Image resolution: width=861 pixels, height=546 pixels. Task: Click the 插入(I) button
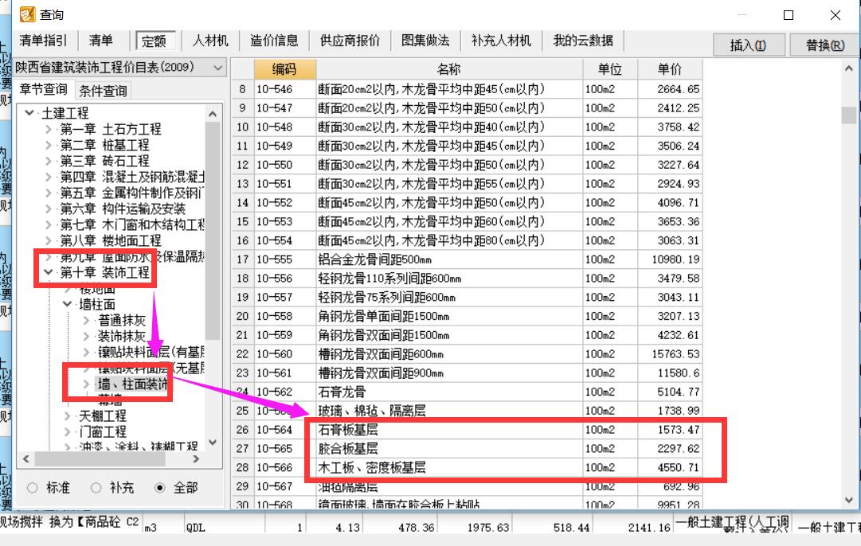749,45
